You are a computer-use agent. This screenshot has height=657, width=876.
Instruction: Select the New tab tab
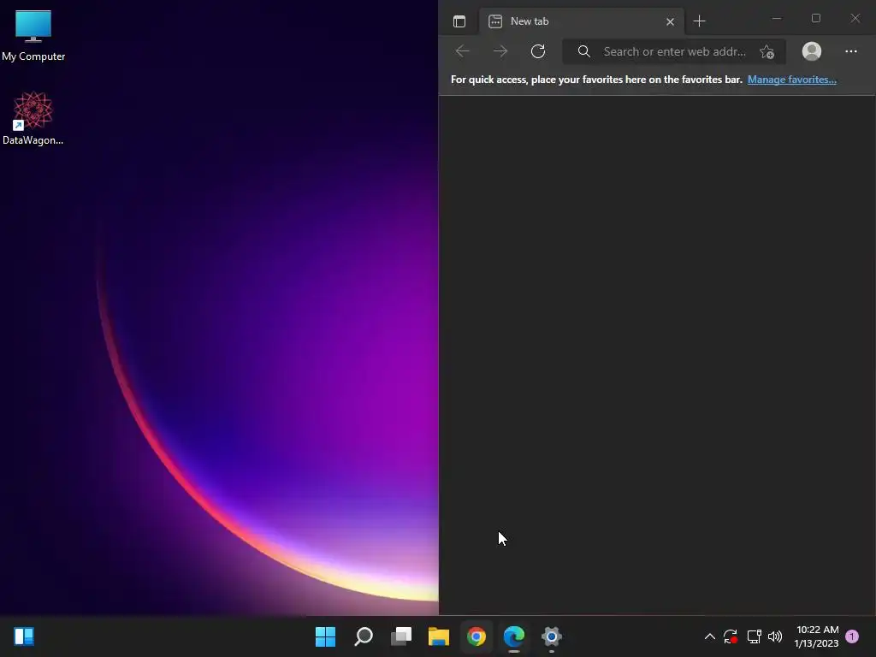click(x=581, y=21)
